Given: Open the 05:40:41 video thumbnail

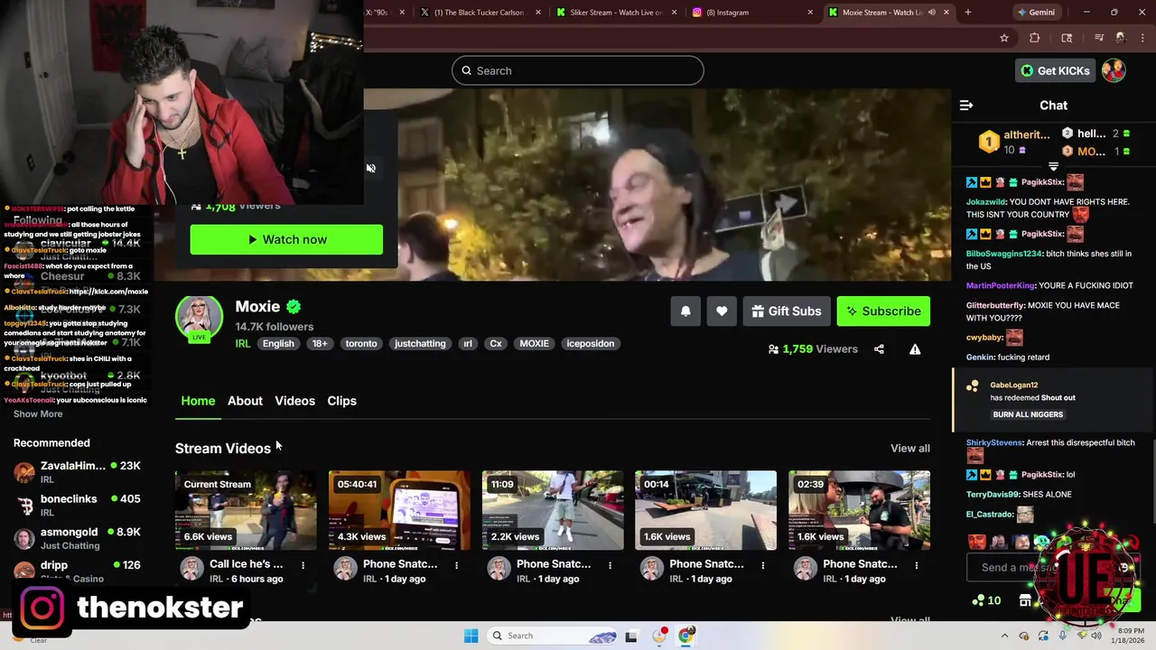Looking at the screenshot, I should tap(399, 510).
